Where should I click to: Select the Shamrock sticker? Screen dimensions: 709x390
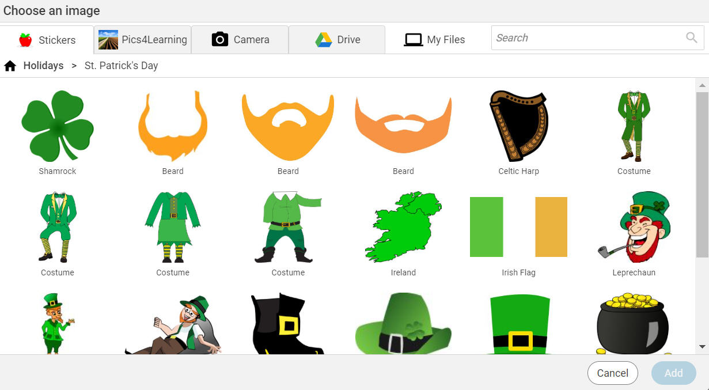coord(57,127)
